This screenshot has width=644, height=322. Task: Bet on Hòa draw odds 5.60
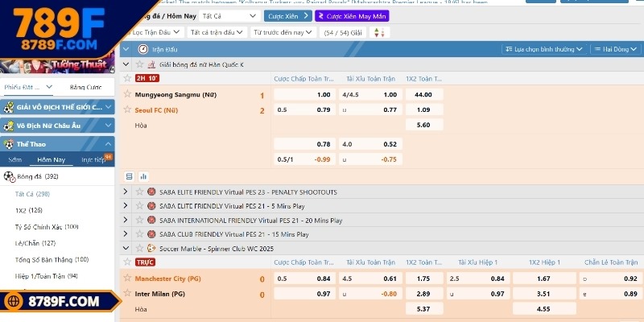(x=424, y=125)
